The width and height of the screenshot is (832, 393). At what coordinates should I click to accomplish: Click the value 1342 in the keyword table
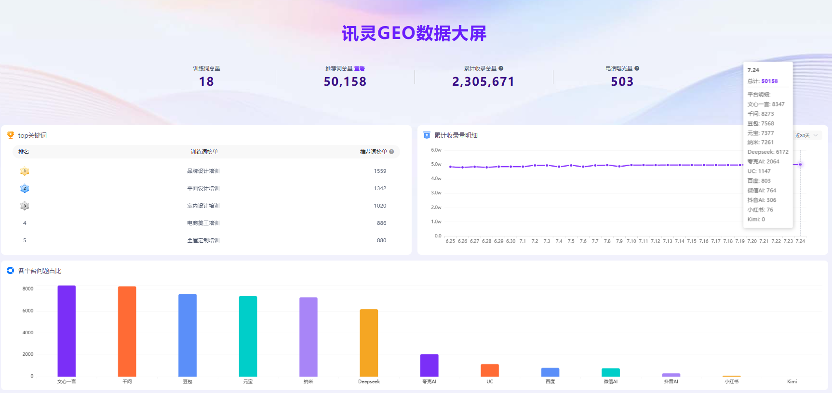(x=380, y=188)
